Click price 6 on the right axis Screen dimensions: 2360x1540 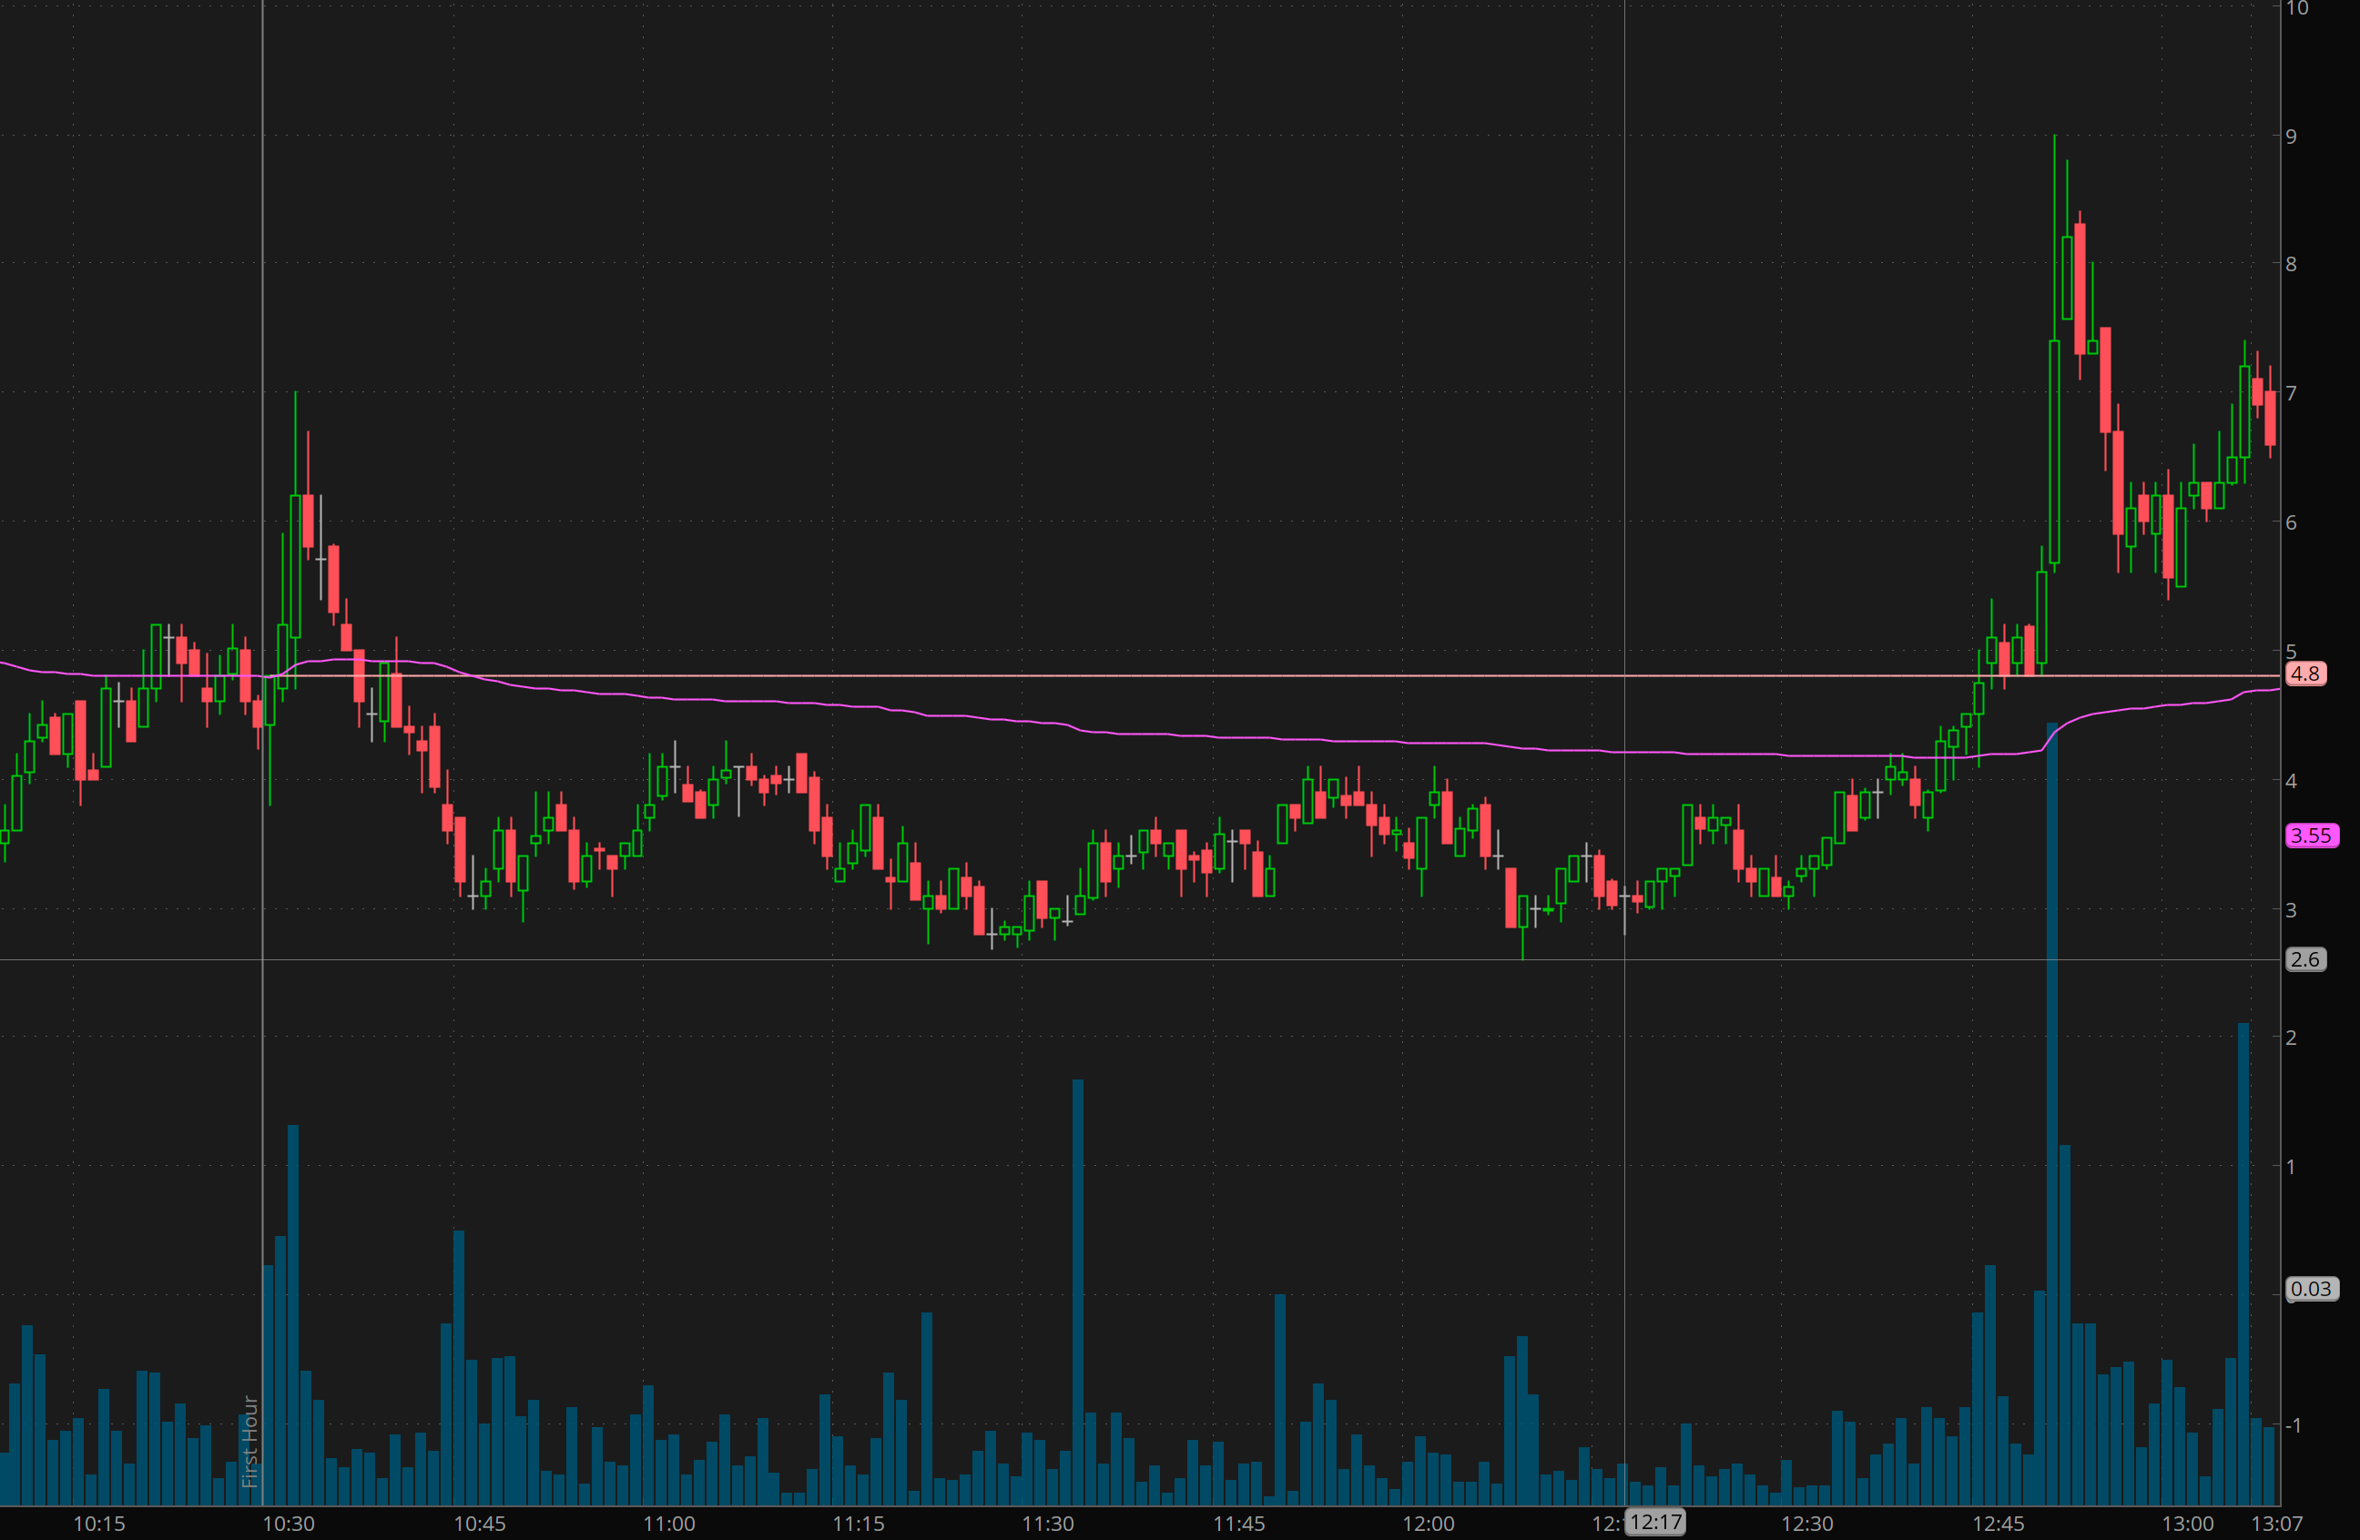[x=2291, y=522]
